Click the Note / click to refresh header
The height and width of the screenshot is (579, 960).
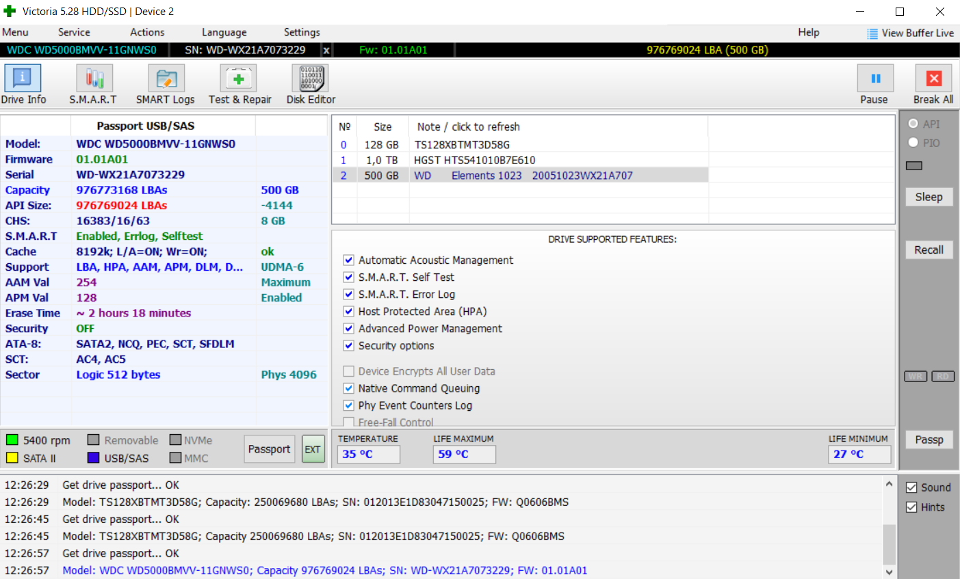(x=469, y=126)
